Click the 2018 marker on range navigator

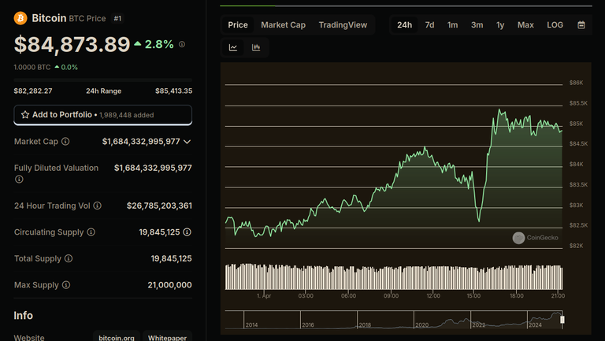[x=365, y=324]
